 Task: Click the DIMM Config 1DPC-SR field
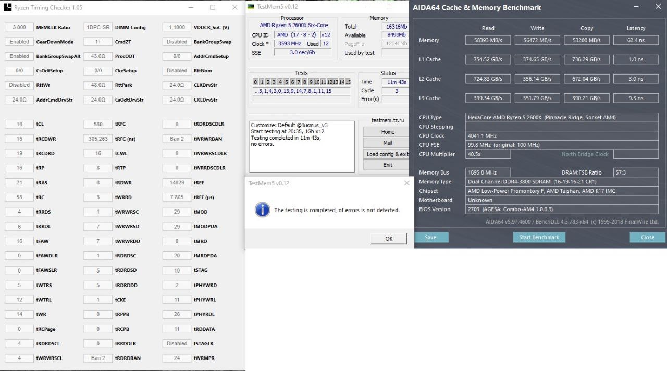(x=98, y=27)
